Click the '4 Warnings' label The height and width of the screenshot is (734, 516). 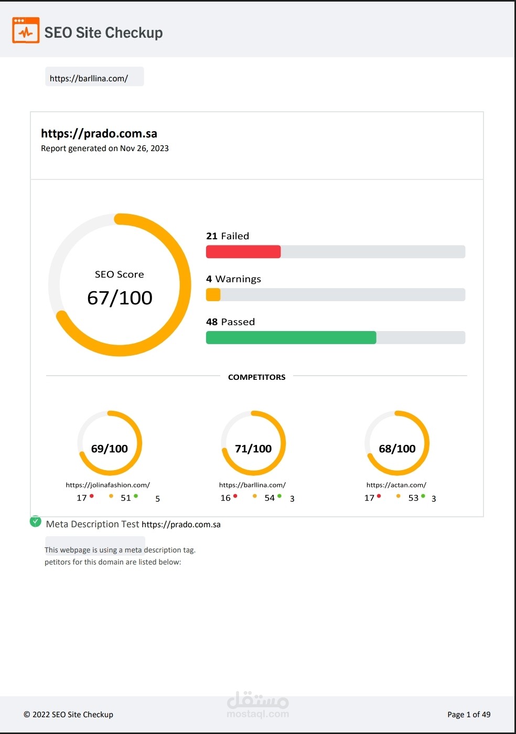click(233, 279)
